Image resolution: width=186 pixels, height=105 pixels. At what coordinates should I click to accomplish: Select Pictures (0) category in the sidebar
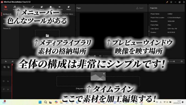pos(7,28)
